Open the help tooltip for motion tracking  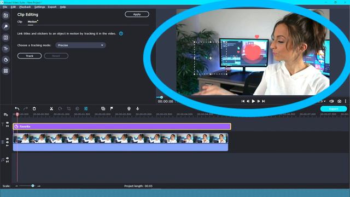121,33
